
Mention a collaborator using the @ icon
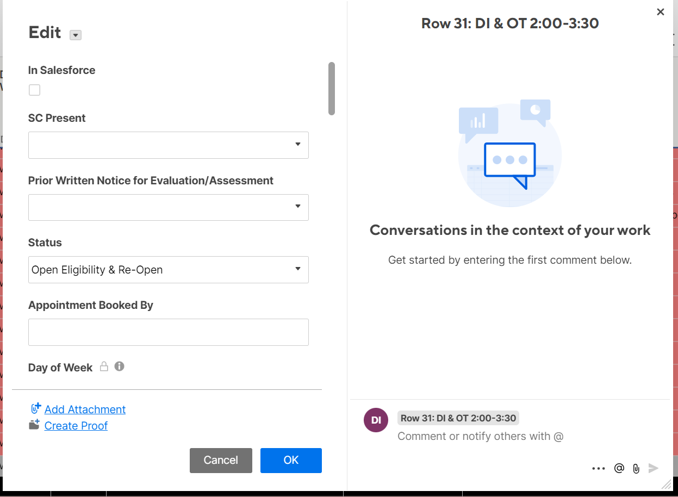[619, 468]
